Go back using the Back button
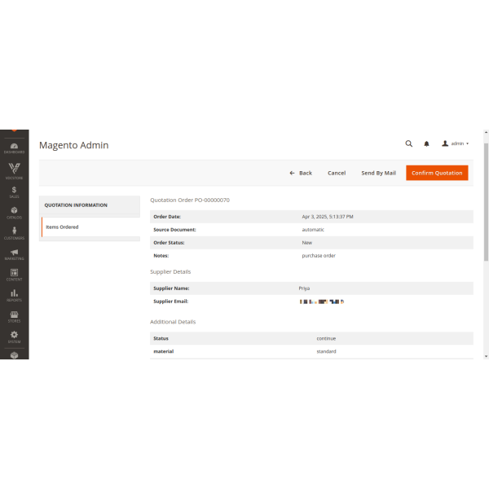 [x=301, y=173]
